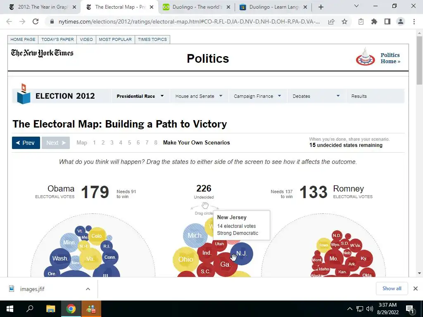Bookmark this page with star icon
Viewport: 423px width, 317px height.
pyautogui.click(x=345, y=21)
